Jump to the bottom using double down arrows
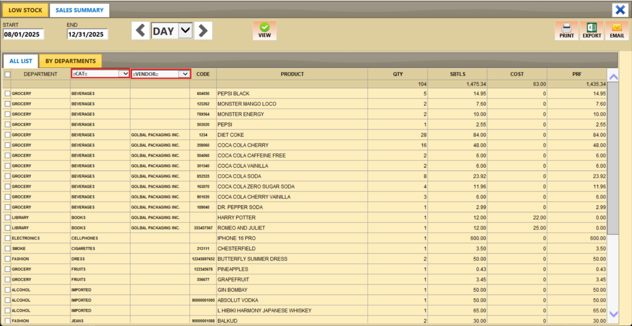632x326 pixels. click(x=613, y=314)
